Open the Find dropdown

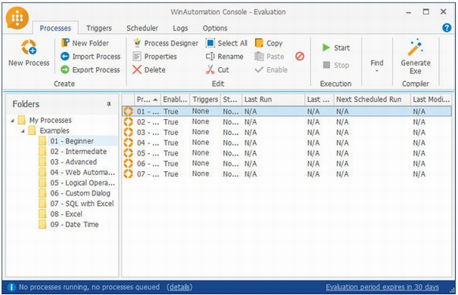(x=377, y=65)
